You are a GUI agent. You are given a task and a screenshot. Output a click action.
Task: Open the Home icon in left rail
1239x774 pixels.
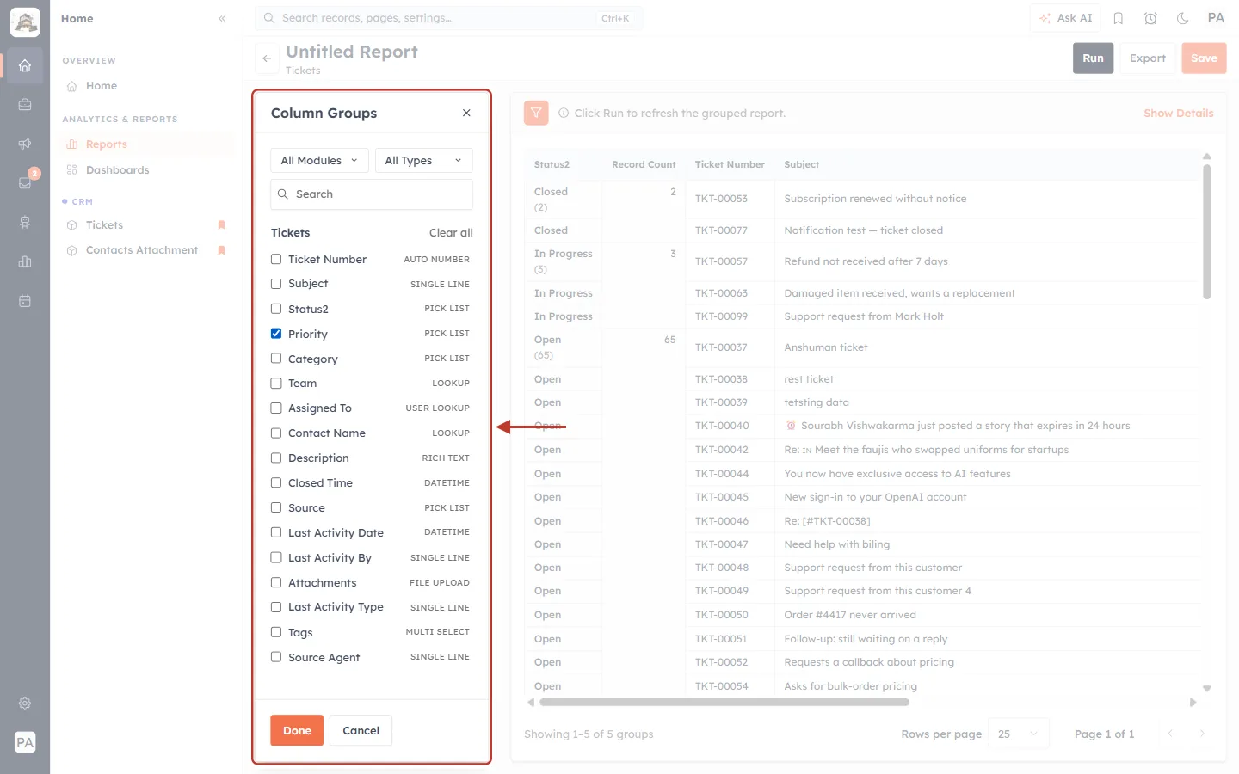coord(25,65)
